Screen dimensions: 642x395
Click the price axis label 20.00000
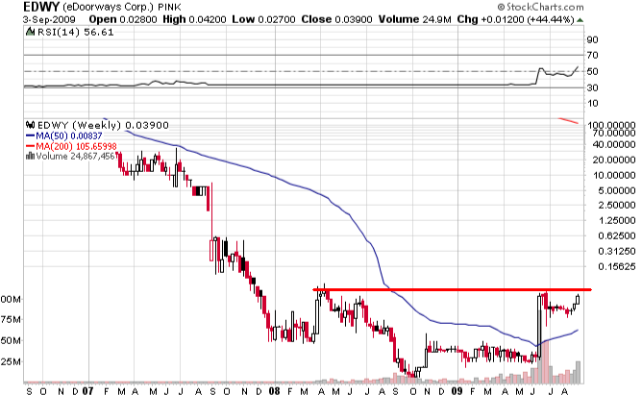tap(614, 160)
